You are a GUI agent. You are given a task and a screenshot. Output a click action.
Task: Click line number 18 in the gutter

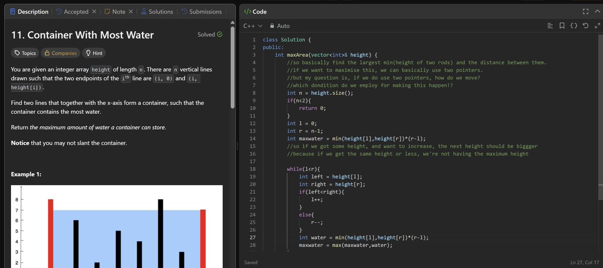coord(253,169)
